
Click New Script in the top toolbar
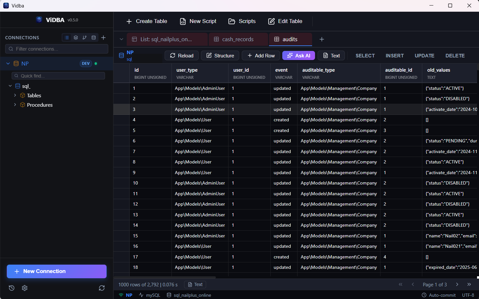198,21
